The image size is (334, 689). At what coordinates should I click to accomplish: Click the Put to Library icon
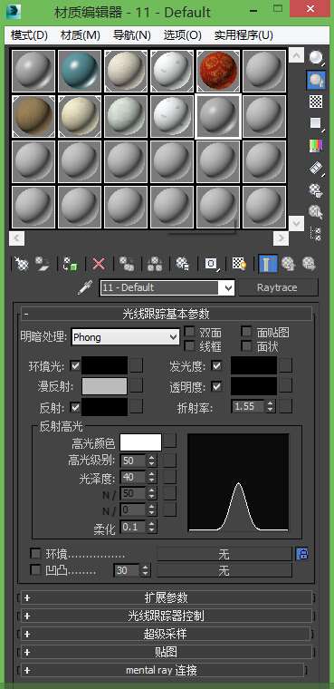[182, 264]
